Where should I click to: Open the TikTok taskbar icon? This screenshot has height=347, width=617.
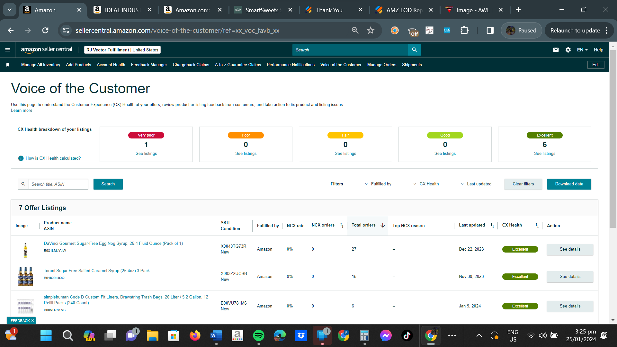coord(407,336)
